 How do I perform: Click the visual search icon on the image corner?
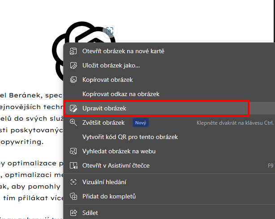[109, 31]
